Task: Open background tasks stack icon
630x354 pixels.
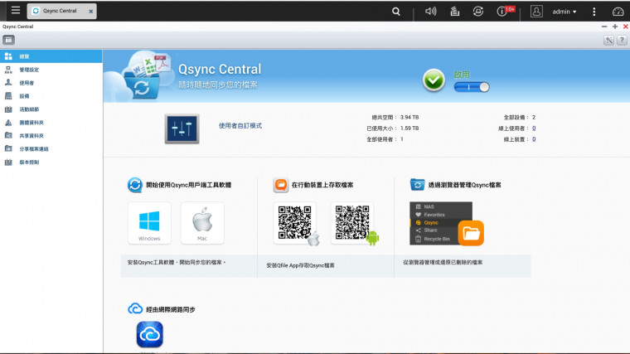Action: (x=454, y=12)
